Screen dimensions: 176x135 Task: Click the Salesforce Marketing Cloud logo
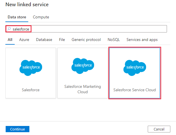click(82, 65)
